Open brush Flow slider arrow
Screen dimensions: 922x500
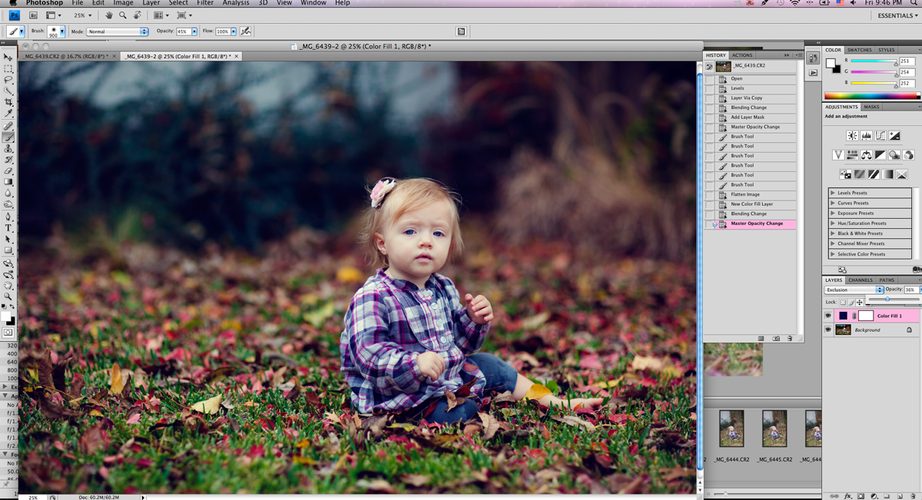[x=234, y=31]
